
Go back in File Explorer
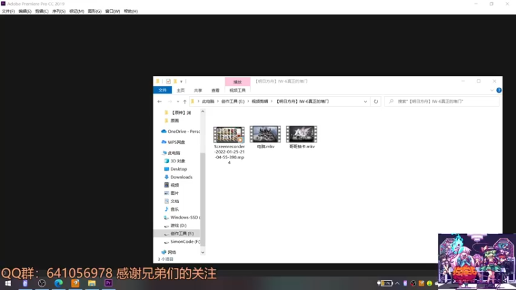tap(159, 102)
